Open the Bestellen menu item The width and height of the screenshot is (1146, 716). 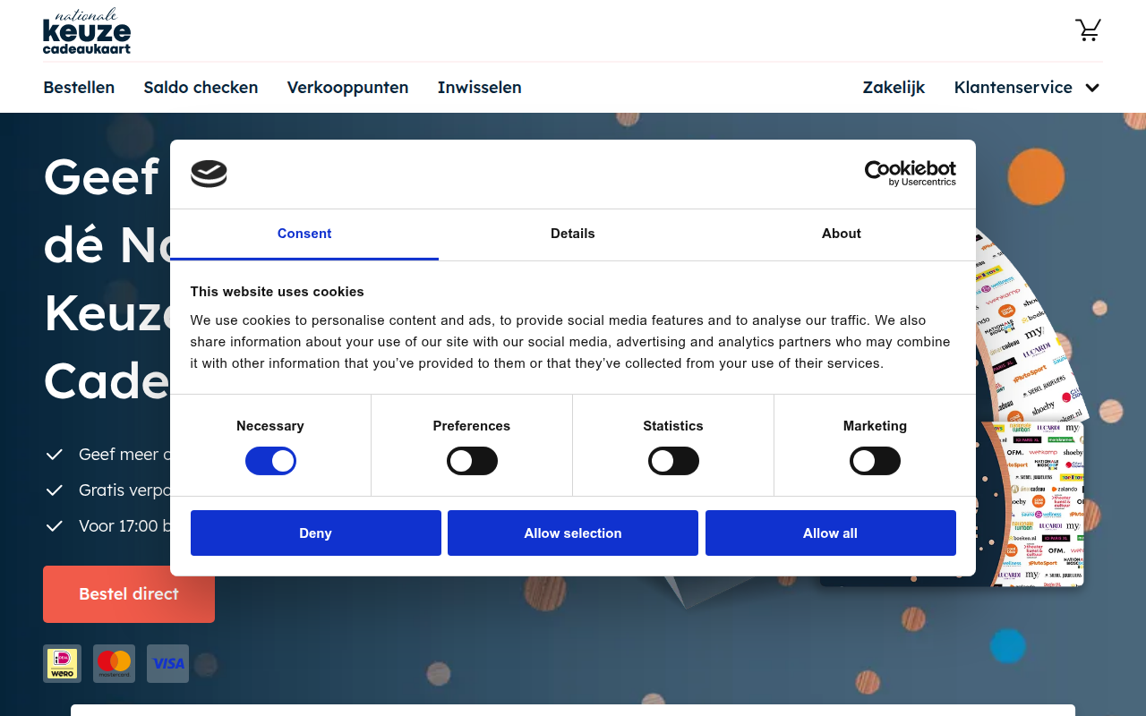click(x=79, y=88)
